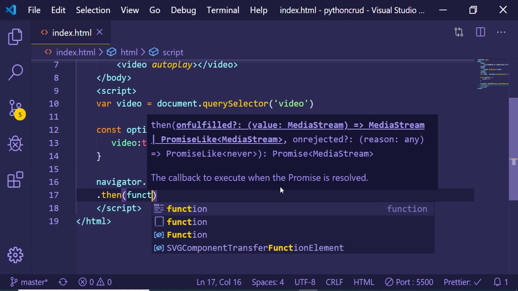
Task: Open the Manage gear icon
Action: coord(15,255)
